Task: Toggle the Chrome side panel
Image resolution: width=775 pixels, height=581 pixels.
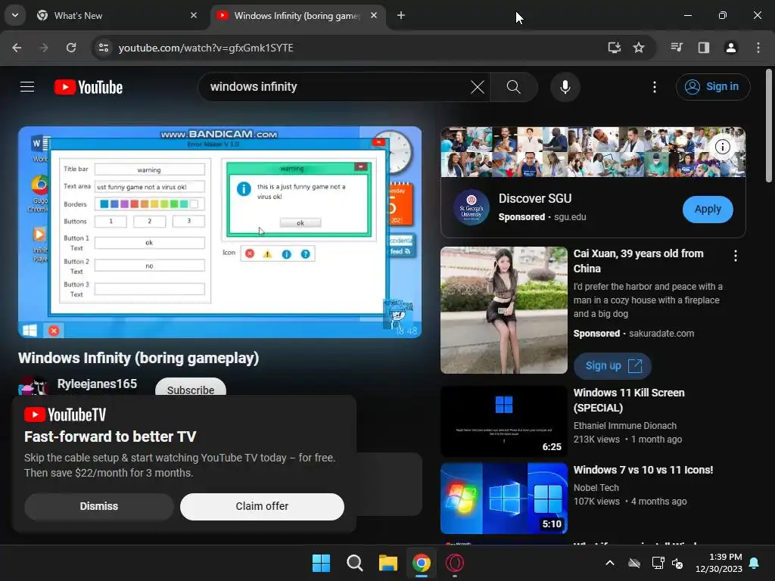Action: click(704, 48)
